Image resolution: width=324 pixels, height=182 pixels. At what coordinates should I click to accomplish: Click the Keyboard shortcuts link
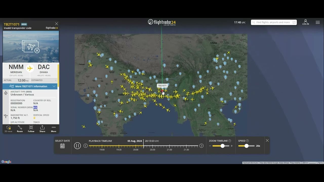[x=250, y=163]
